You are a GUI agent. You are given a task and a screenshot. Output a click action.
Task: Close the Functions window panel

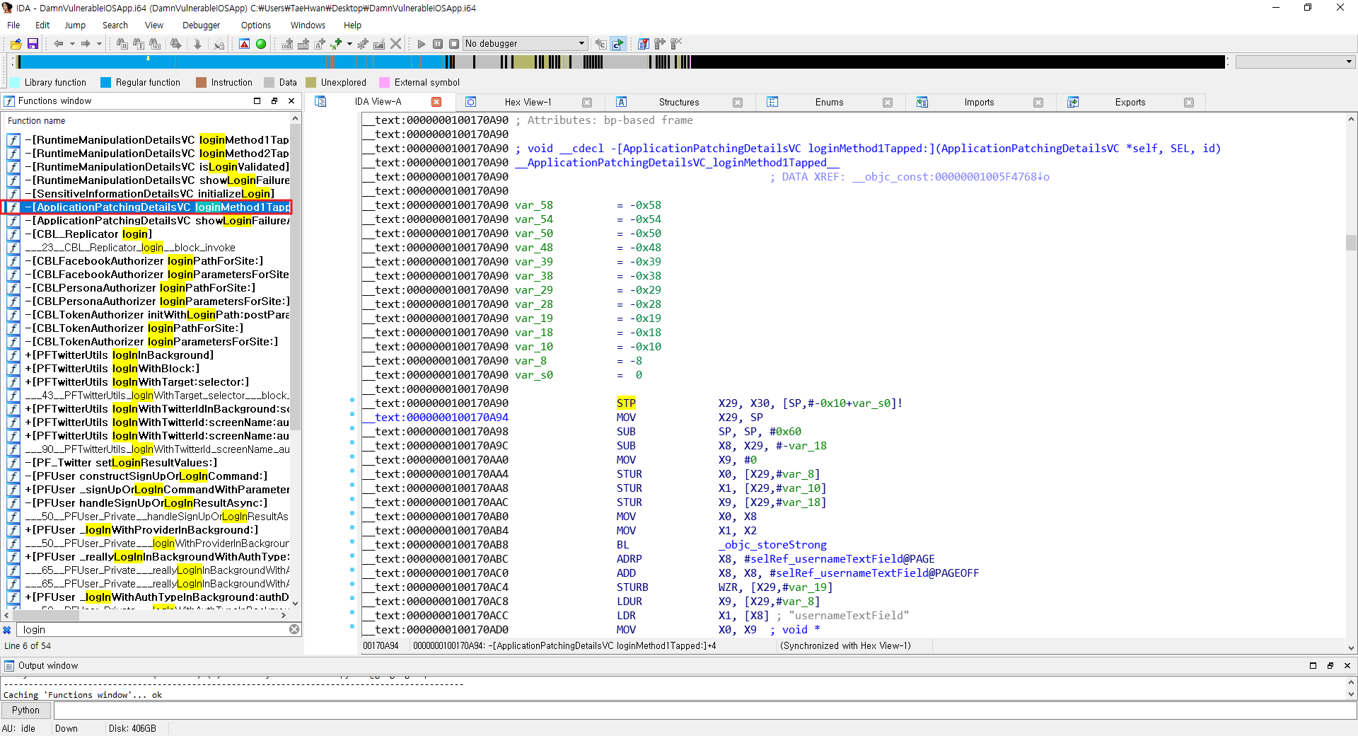coord(291,101)
